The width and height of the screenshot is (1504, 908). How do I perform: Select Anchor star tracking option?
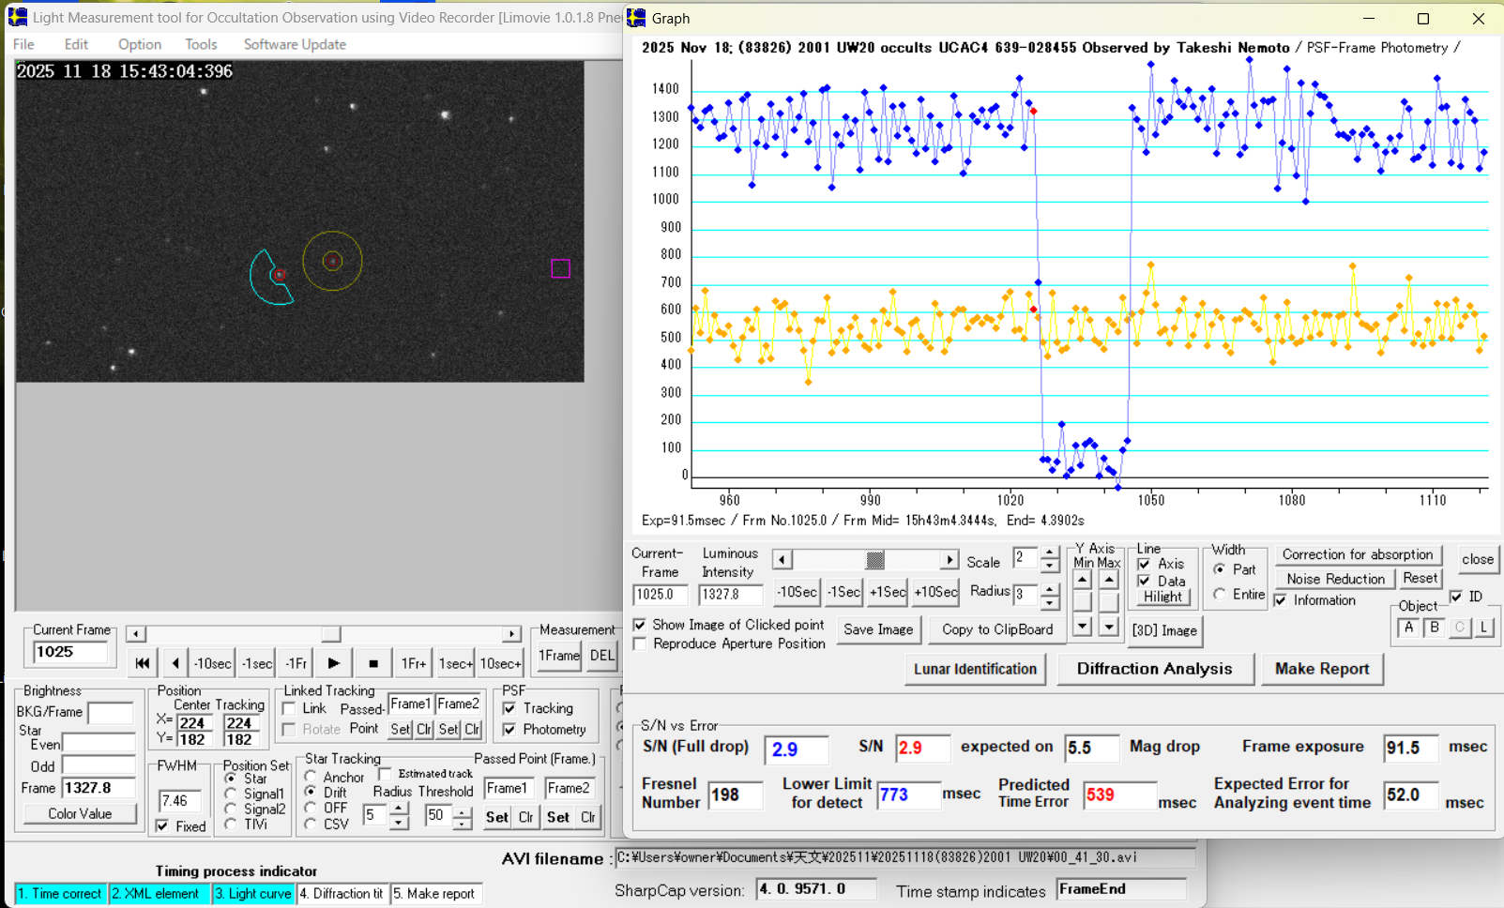(311, 777)
